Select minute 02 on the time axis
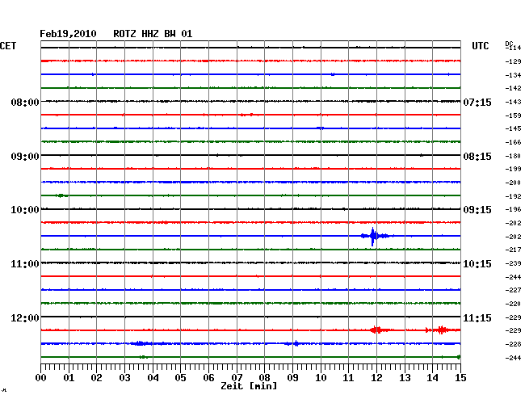The height and width of the screenshot is (399, 525). [96, 377]
